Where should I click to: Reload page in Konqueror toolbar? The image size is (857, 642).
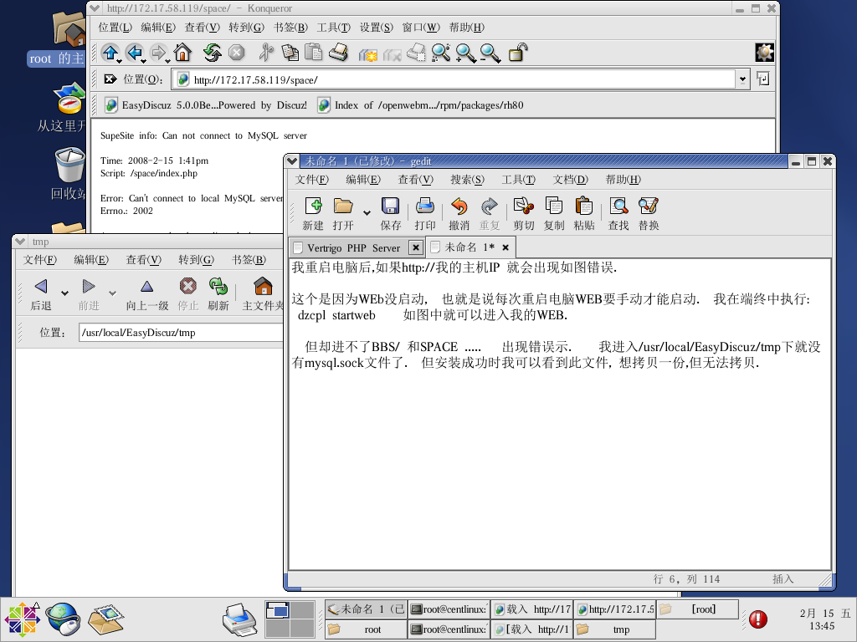click(212, 53)
